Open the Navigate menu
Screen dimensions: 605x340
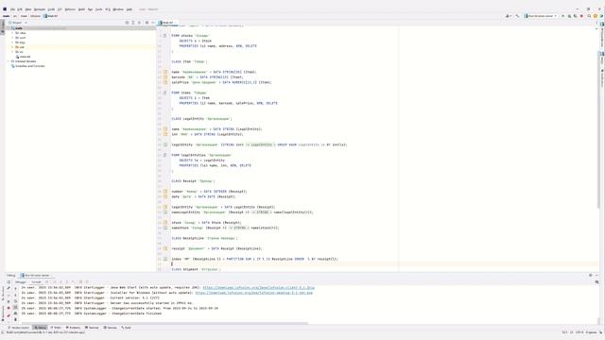[40, 9]
